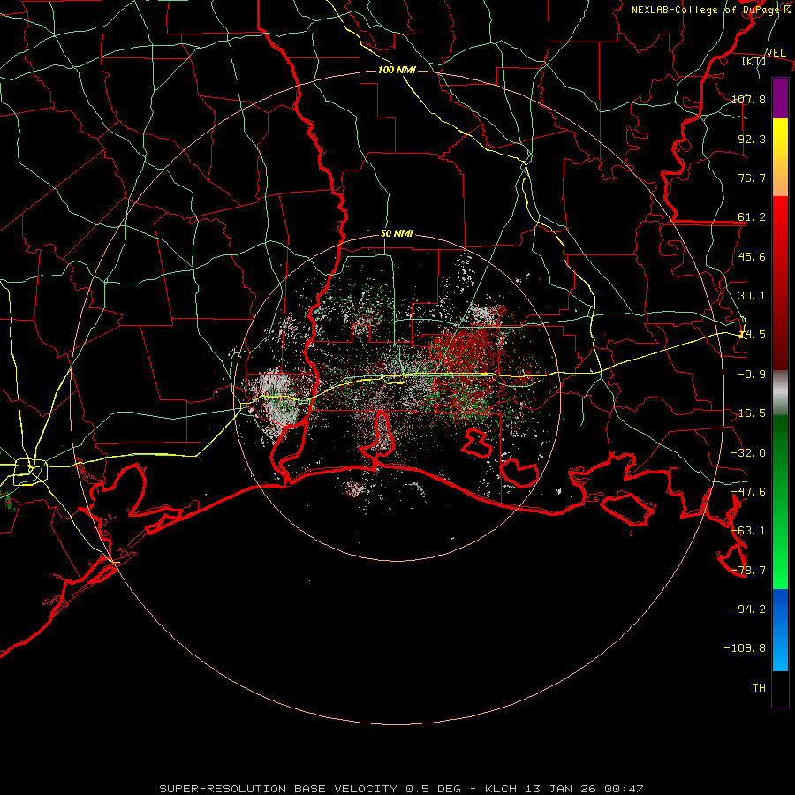Click the 76.7 value on the velocity scale
The image size is (795, 795).
pos(752,178)
